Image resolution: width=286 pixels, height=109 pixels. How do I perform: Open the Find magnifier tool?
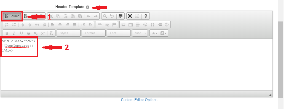pos(105,16)
